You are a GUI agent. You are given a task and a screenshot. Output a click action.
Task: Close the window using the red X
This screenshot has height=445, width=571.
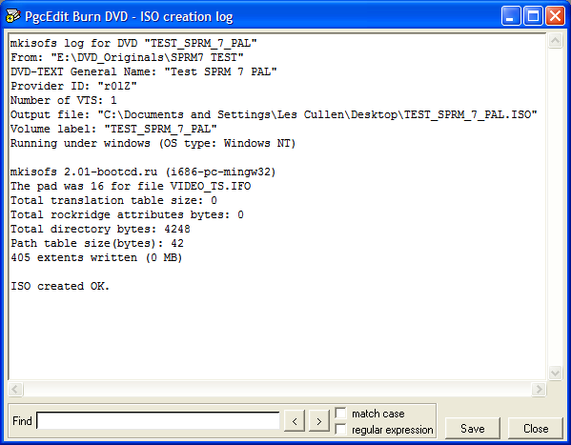tap(556, 16)
